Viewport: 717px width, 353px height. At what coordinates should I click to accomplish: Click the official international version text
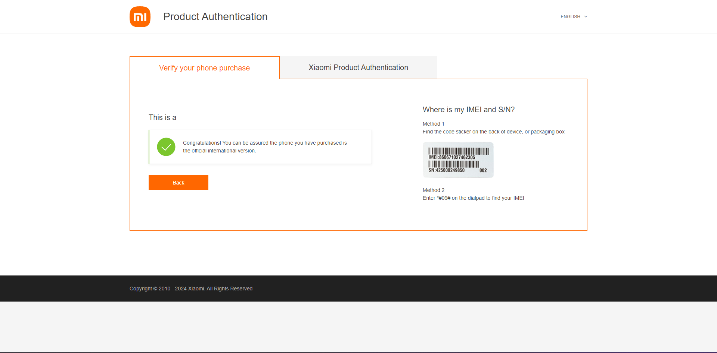[x=219, y=151]
